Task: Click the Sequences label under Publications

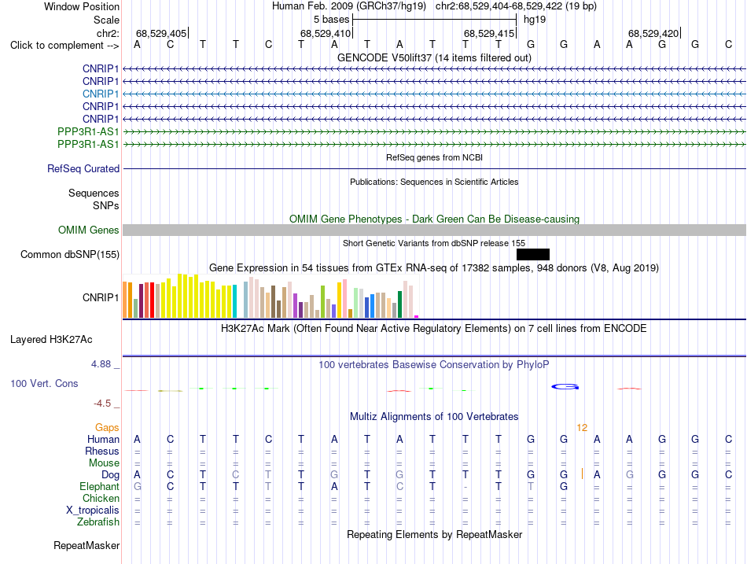Action: click(x=94, y=193)
